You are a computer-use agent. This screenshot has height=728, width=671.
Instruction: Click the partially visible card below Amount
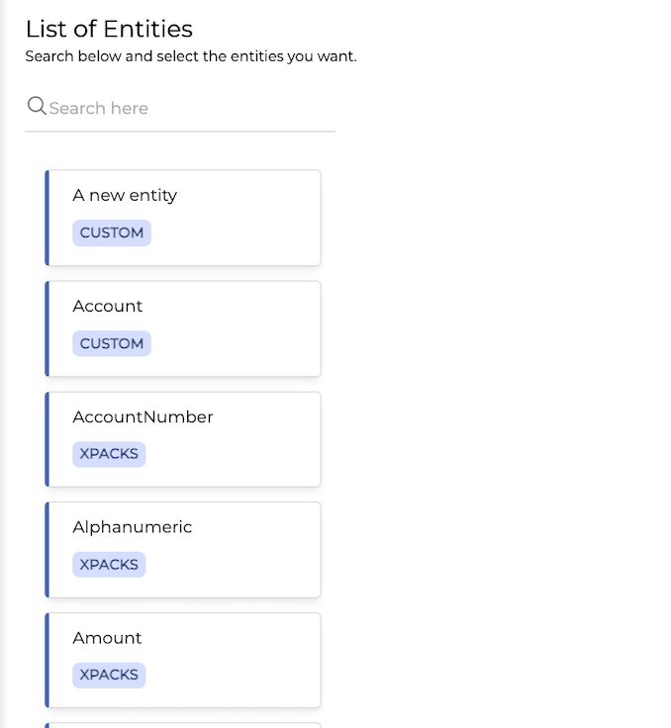click(x=184, y=724)
